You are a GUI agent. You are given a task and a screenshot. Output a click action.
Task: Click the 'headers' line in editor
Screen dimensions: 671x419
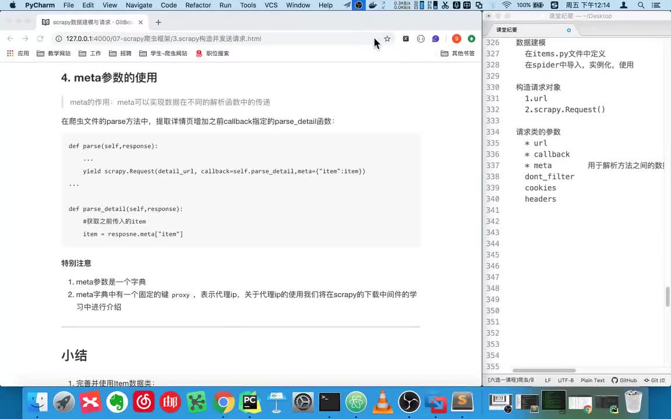(x=541, y=199)
